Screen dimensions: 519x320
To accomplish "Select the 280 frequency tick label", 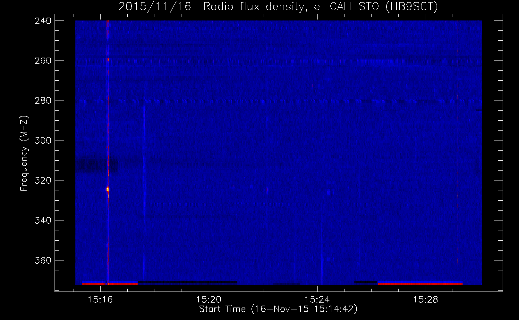I will [43, 101].
